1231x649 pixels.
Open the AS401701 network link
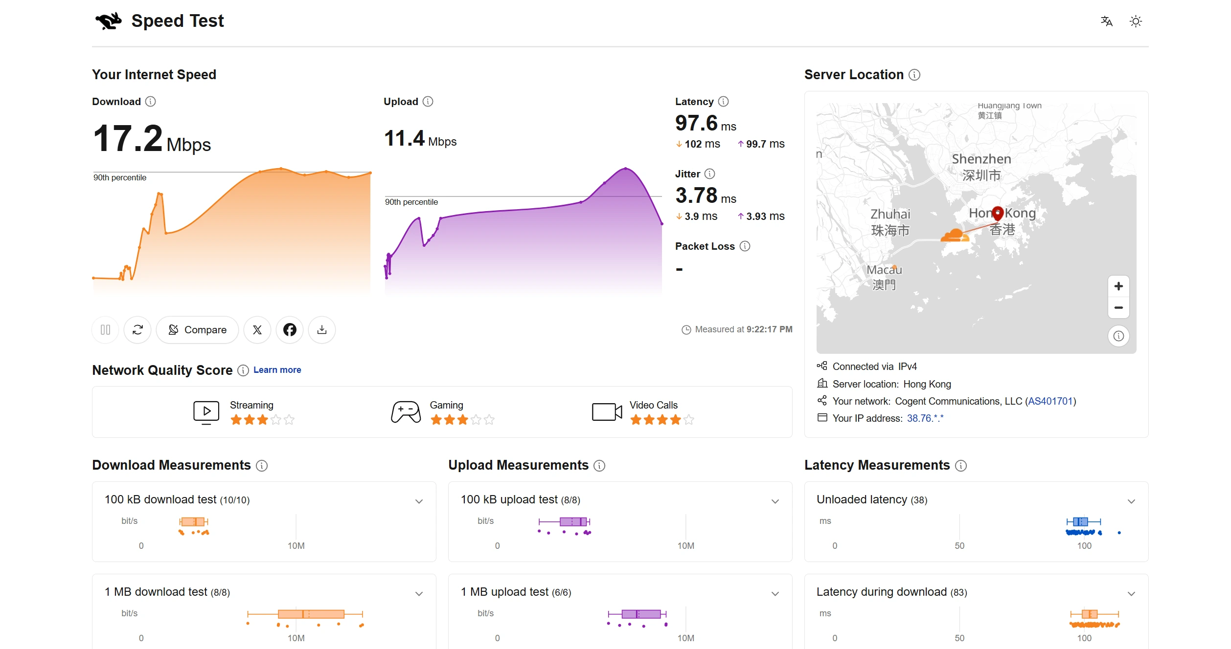click(x=1050, y=401)
